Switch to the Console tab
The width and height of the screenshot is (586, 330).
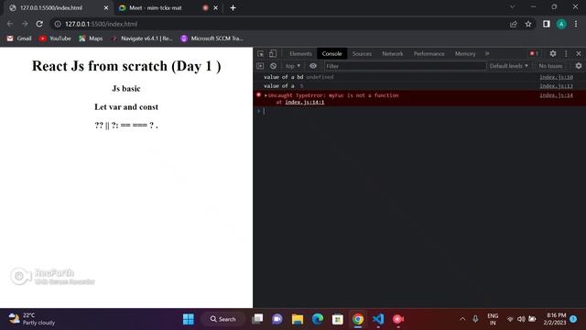coord(331,54)
